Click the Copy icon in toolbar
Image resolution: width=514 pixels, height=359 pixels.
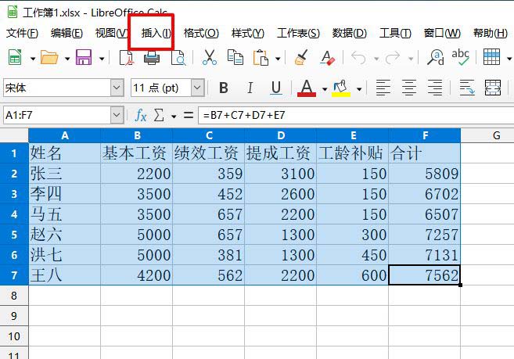point(235,57)
